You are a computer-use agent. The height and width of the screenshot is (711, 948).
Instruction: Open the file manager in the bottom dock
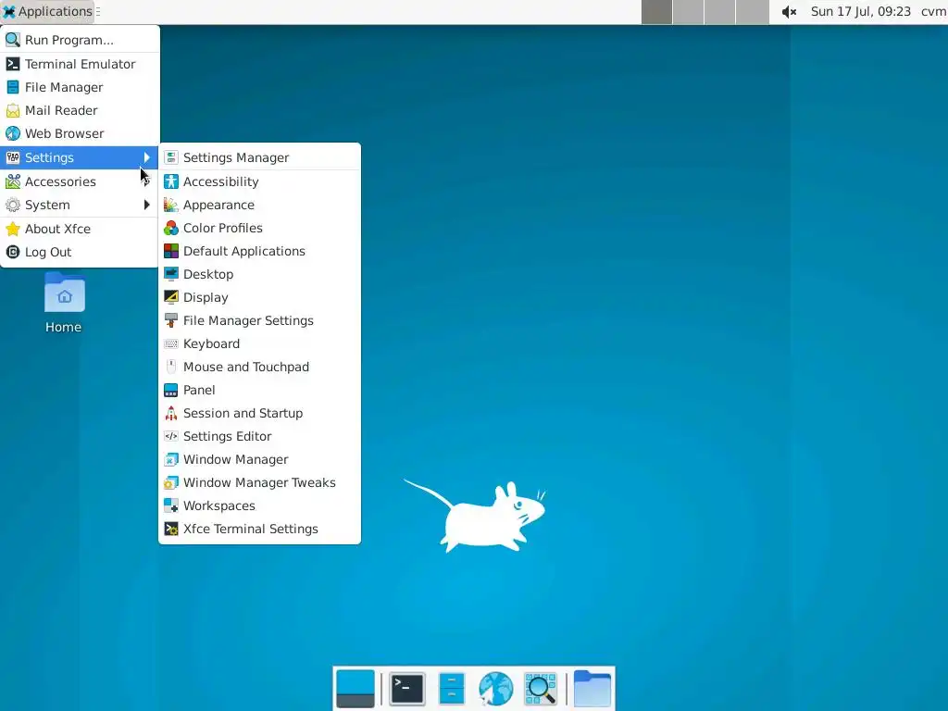coord(451,689)
